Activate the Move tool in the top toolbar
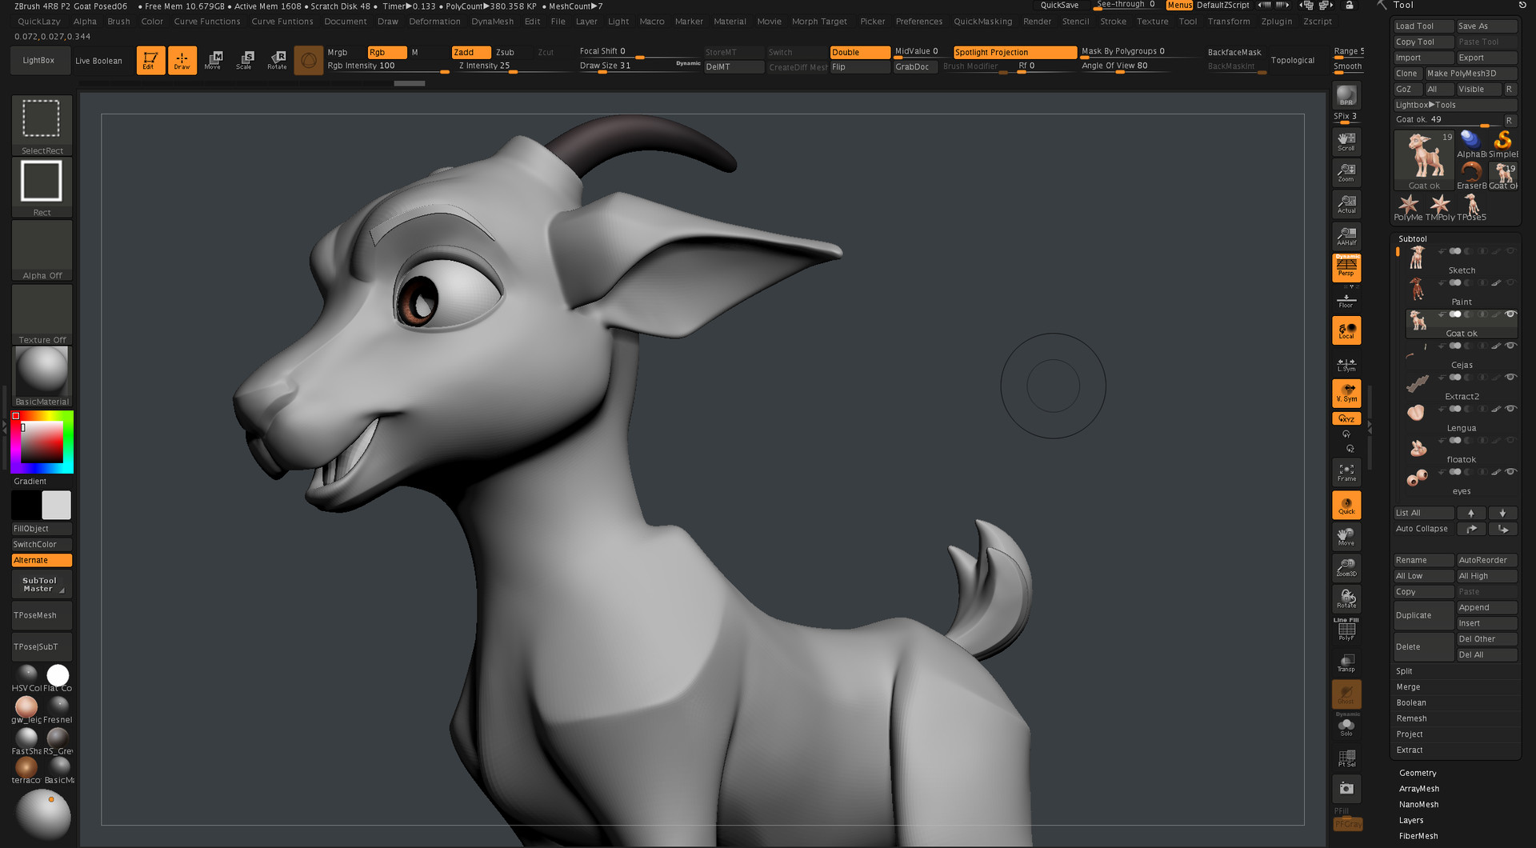The image size is (1536, 848). (x=214, y=59)
